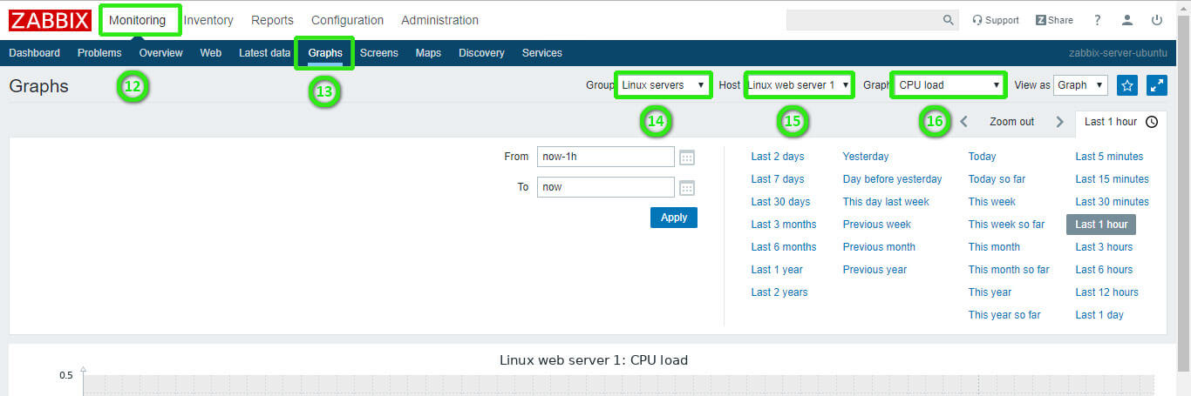The width and height of the screenshot is (1191, 396).
Task: Select Previous year range
Action: click(x=875, y=270)
